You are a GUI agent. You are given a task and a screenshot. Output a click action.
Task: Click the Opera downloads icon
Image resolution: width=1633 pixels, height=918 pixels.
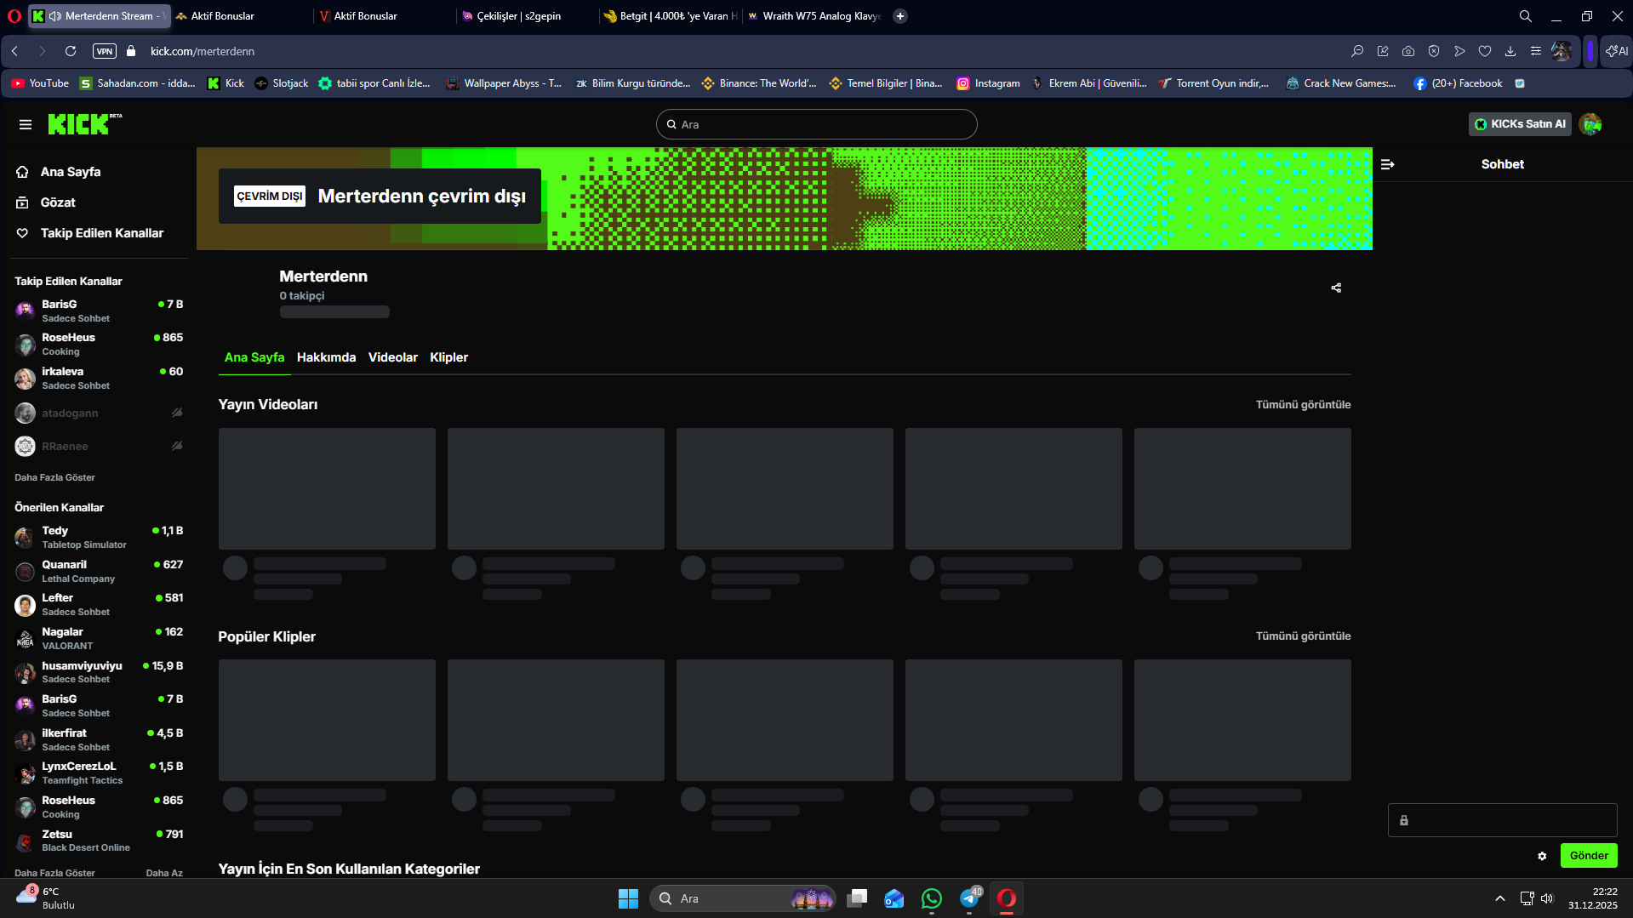(x=1510, y=51)
